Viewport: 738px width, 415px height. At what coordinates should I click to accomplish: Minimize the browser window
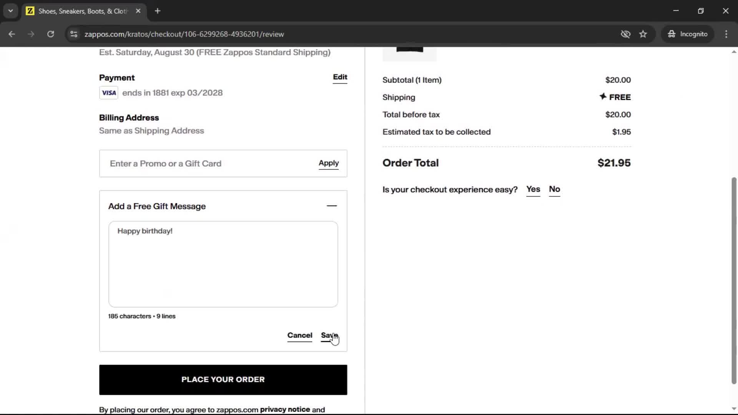(x=676, y=11)
